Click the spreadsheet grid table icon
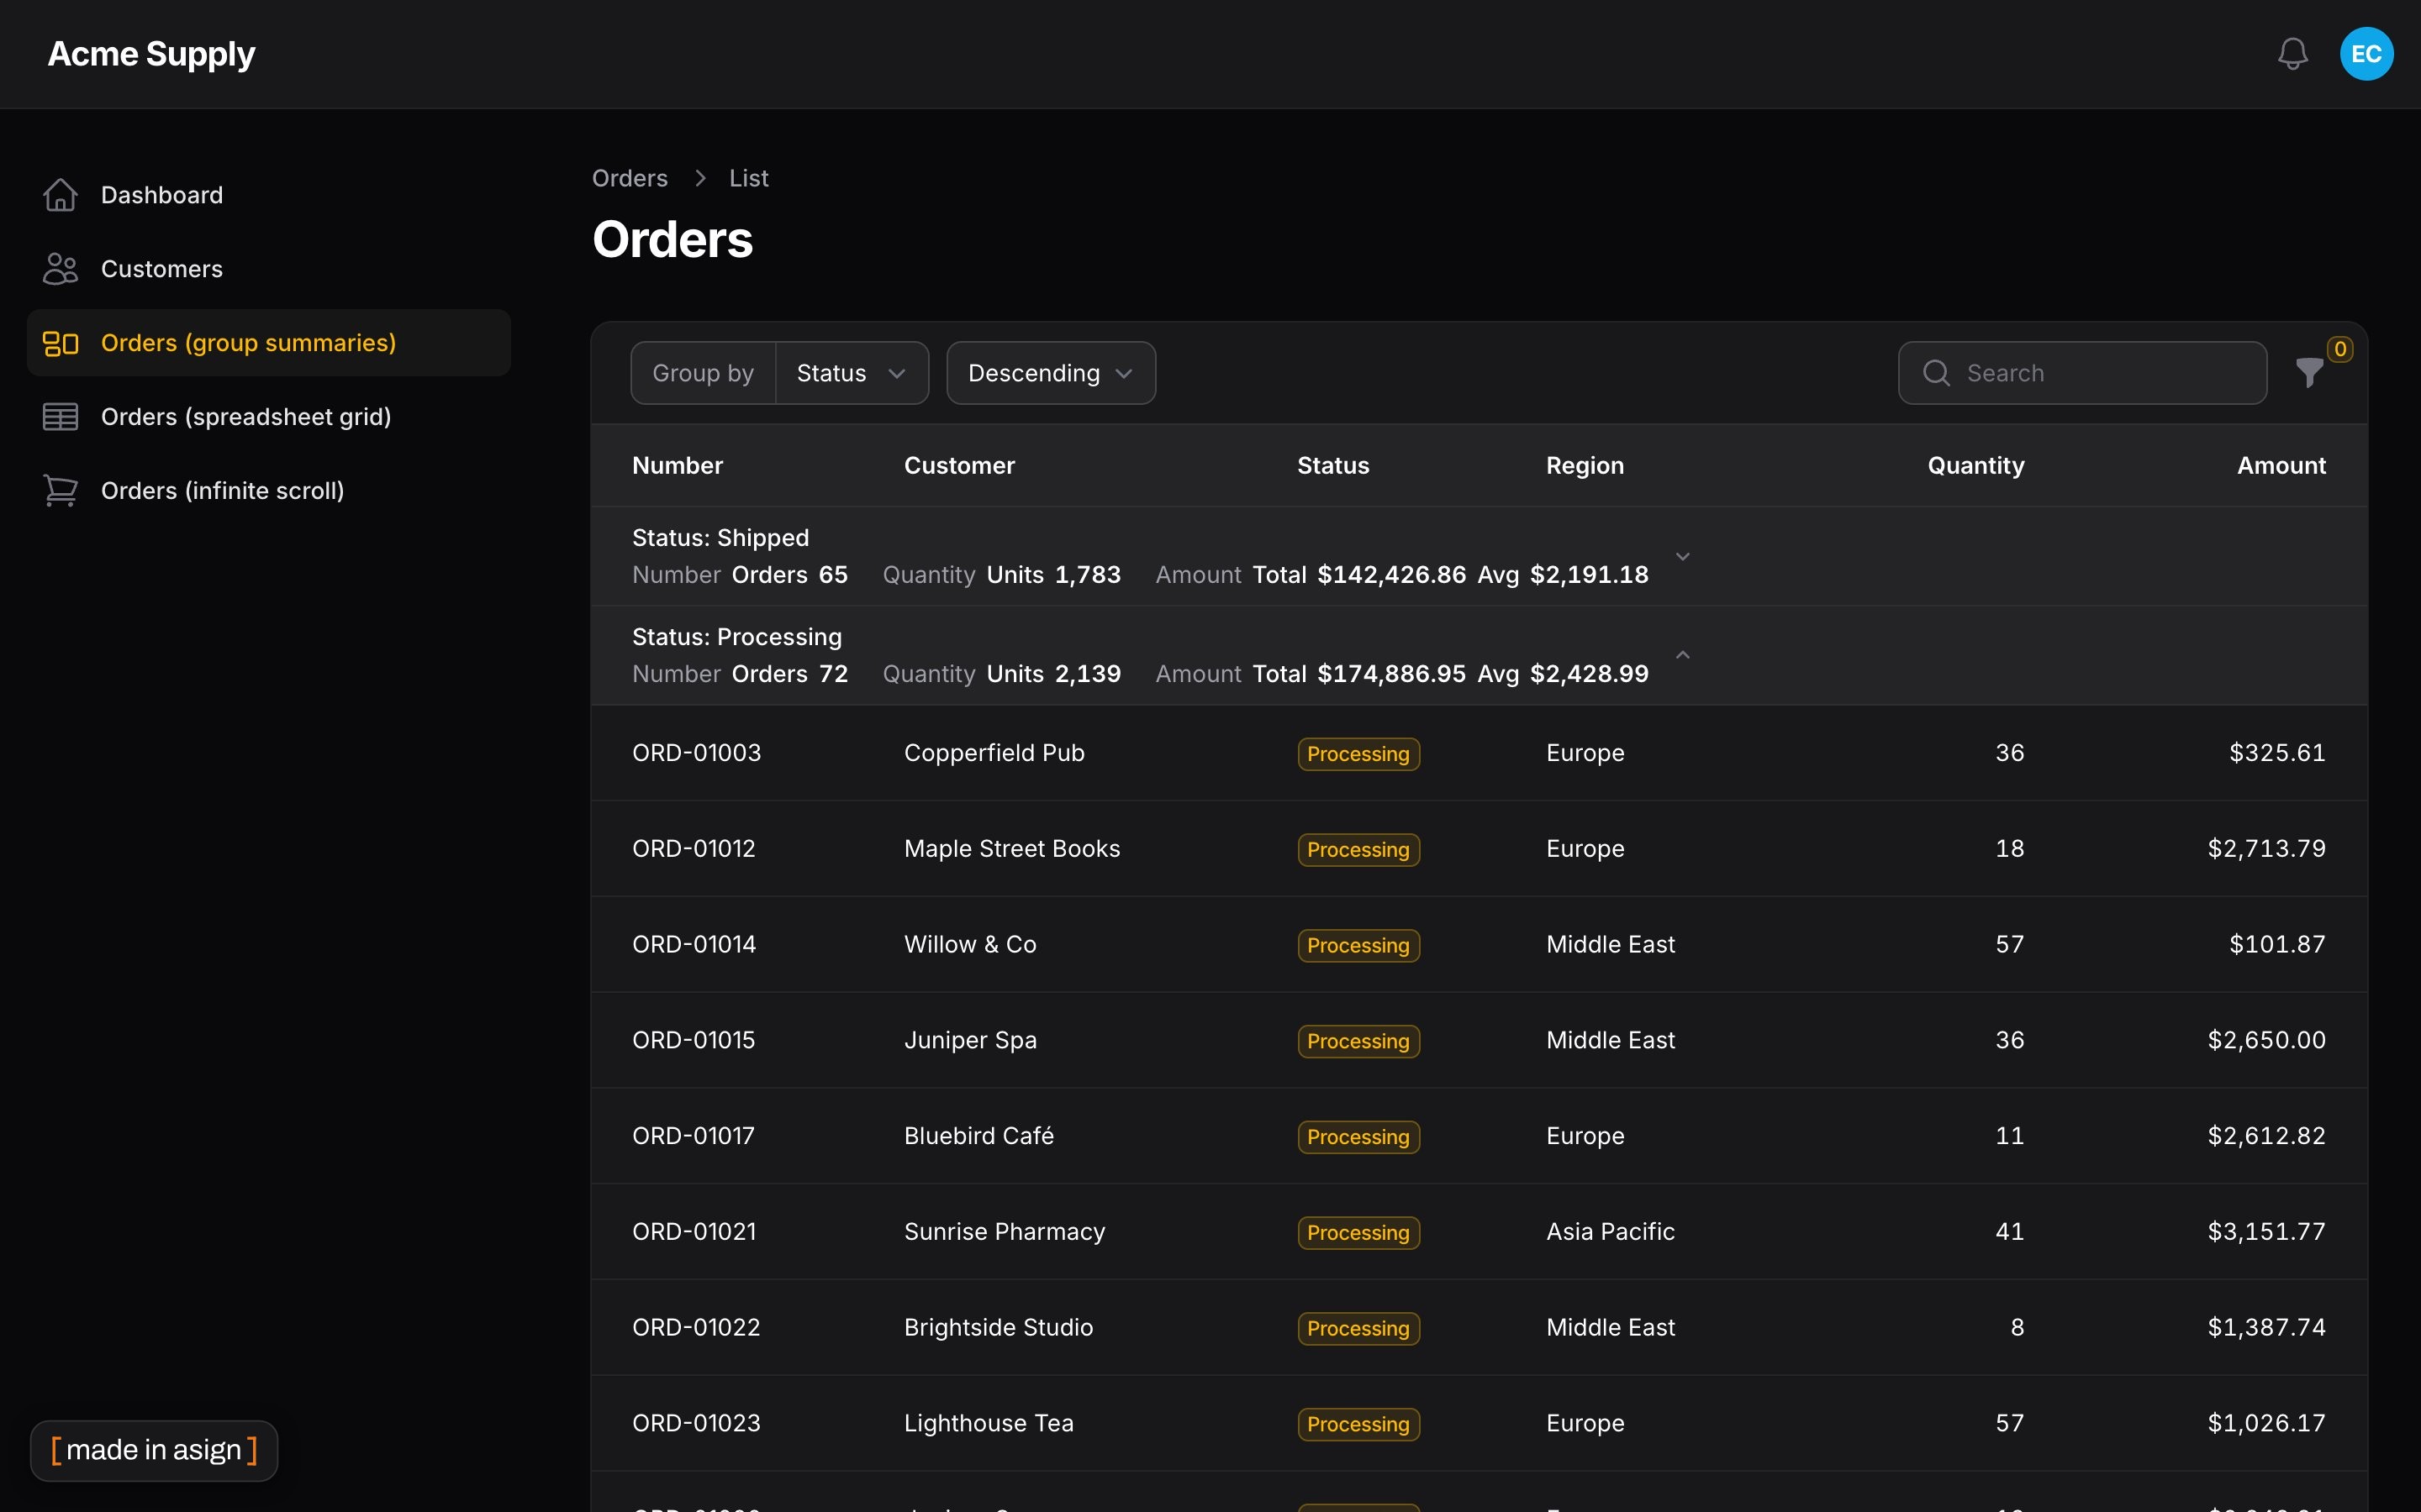Screen dimensions: 2421x1512 [x=60, y=417]
